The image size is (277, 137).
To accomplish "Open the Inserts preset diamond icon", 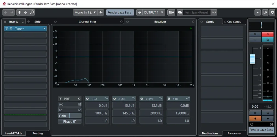I will point(23,22).
